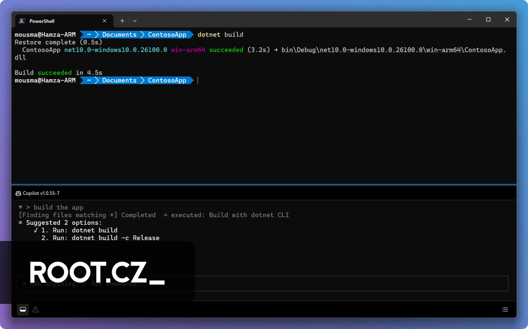Open the list menu icon bottom right
Screen dimensions: 528x329
(x=505, y=309)
